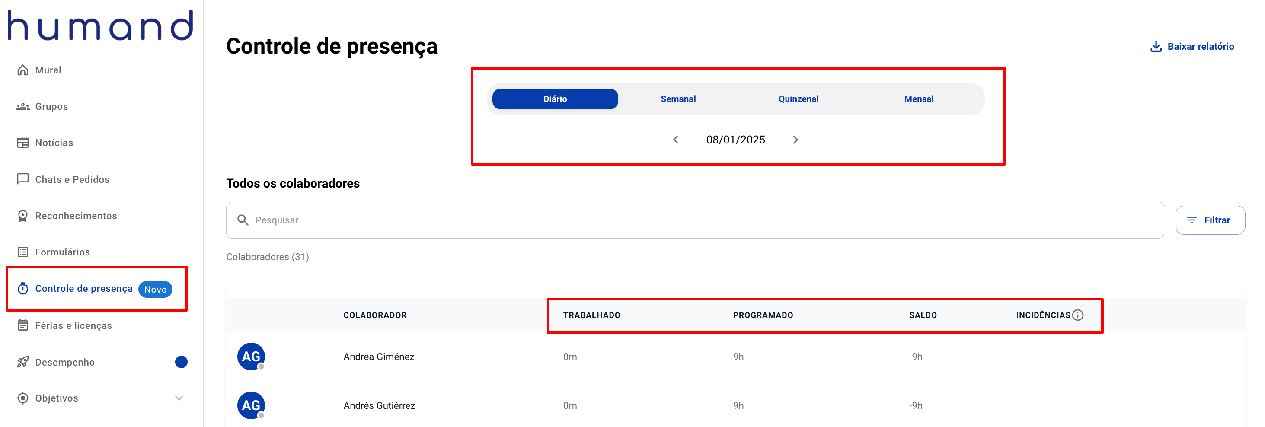
Task: Click the SALDO column header
Action: [x=923, y=315]
